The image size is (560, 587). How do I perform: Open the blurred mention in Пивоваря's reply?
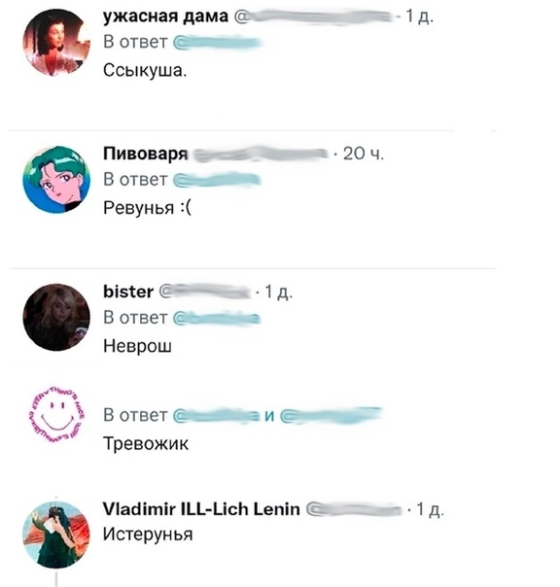(x=217, y=180)
